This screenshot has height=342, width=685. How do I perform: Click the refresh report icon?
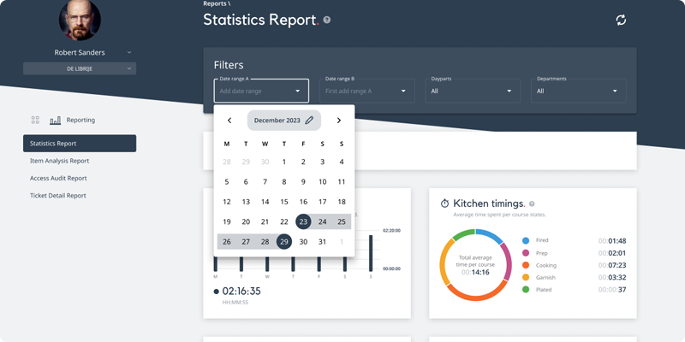click(621, 20)
